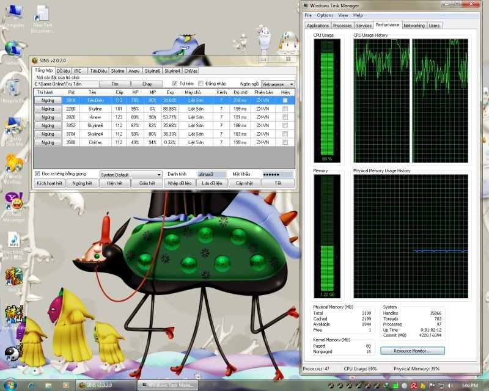The width and height of the screenshot is (489, 391).
Task: Open the View menu in Task Manager
Action: click(343, 15)
